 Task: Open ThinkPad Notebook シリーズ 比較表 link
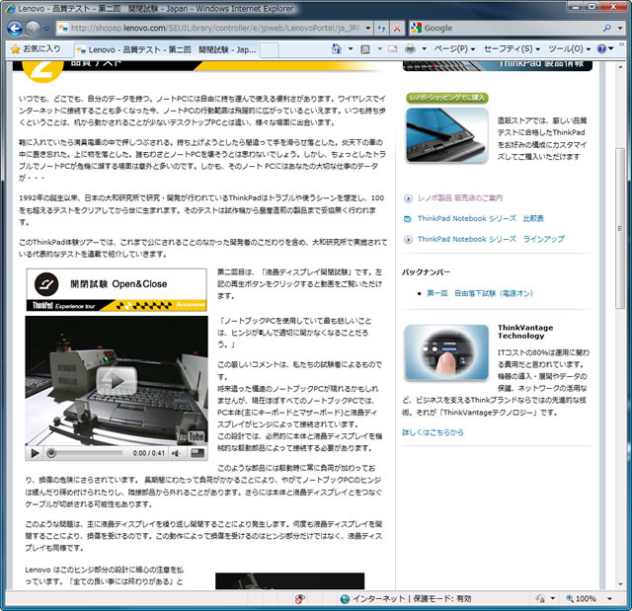point(481,218)
